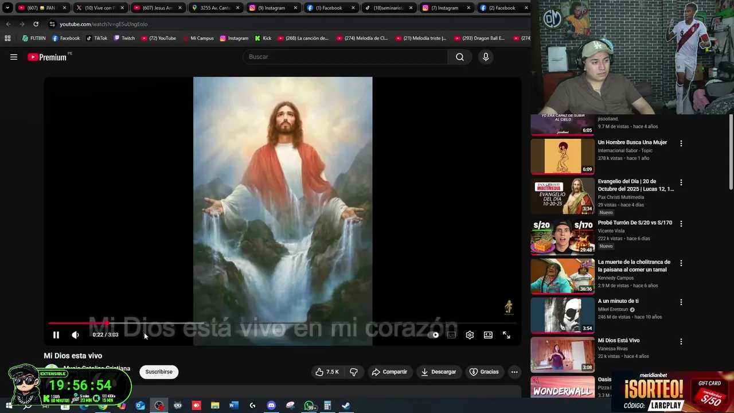Open options for 'Evangelio del Día' video
Viewport: 734px width, 413px height.
pyautogui.click(x=681, y=182)
